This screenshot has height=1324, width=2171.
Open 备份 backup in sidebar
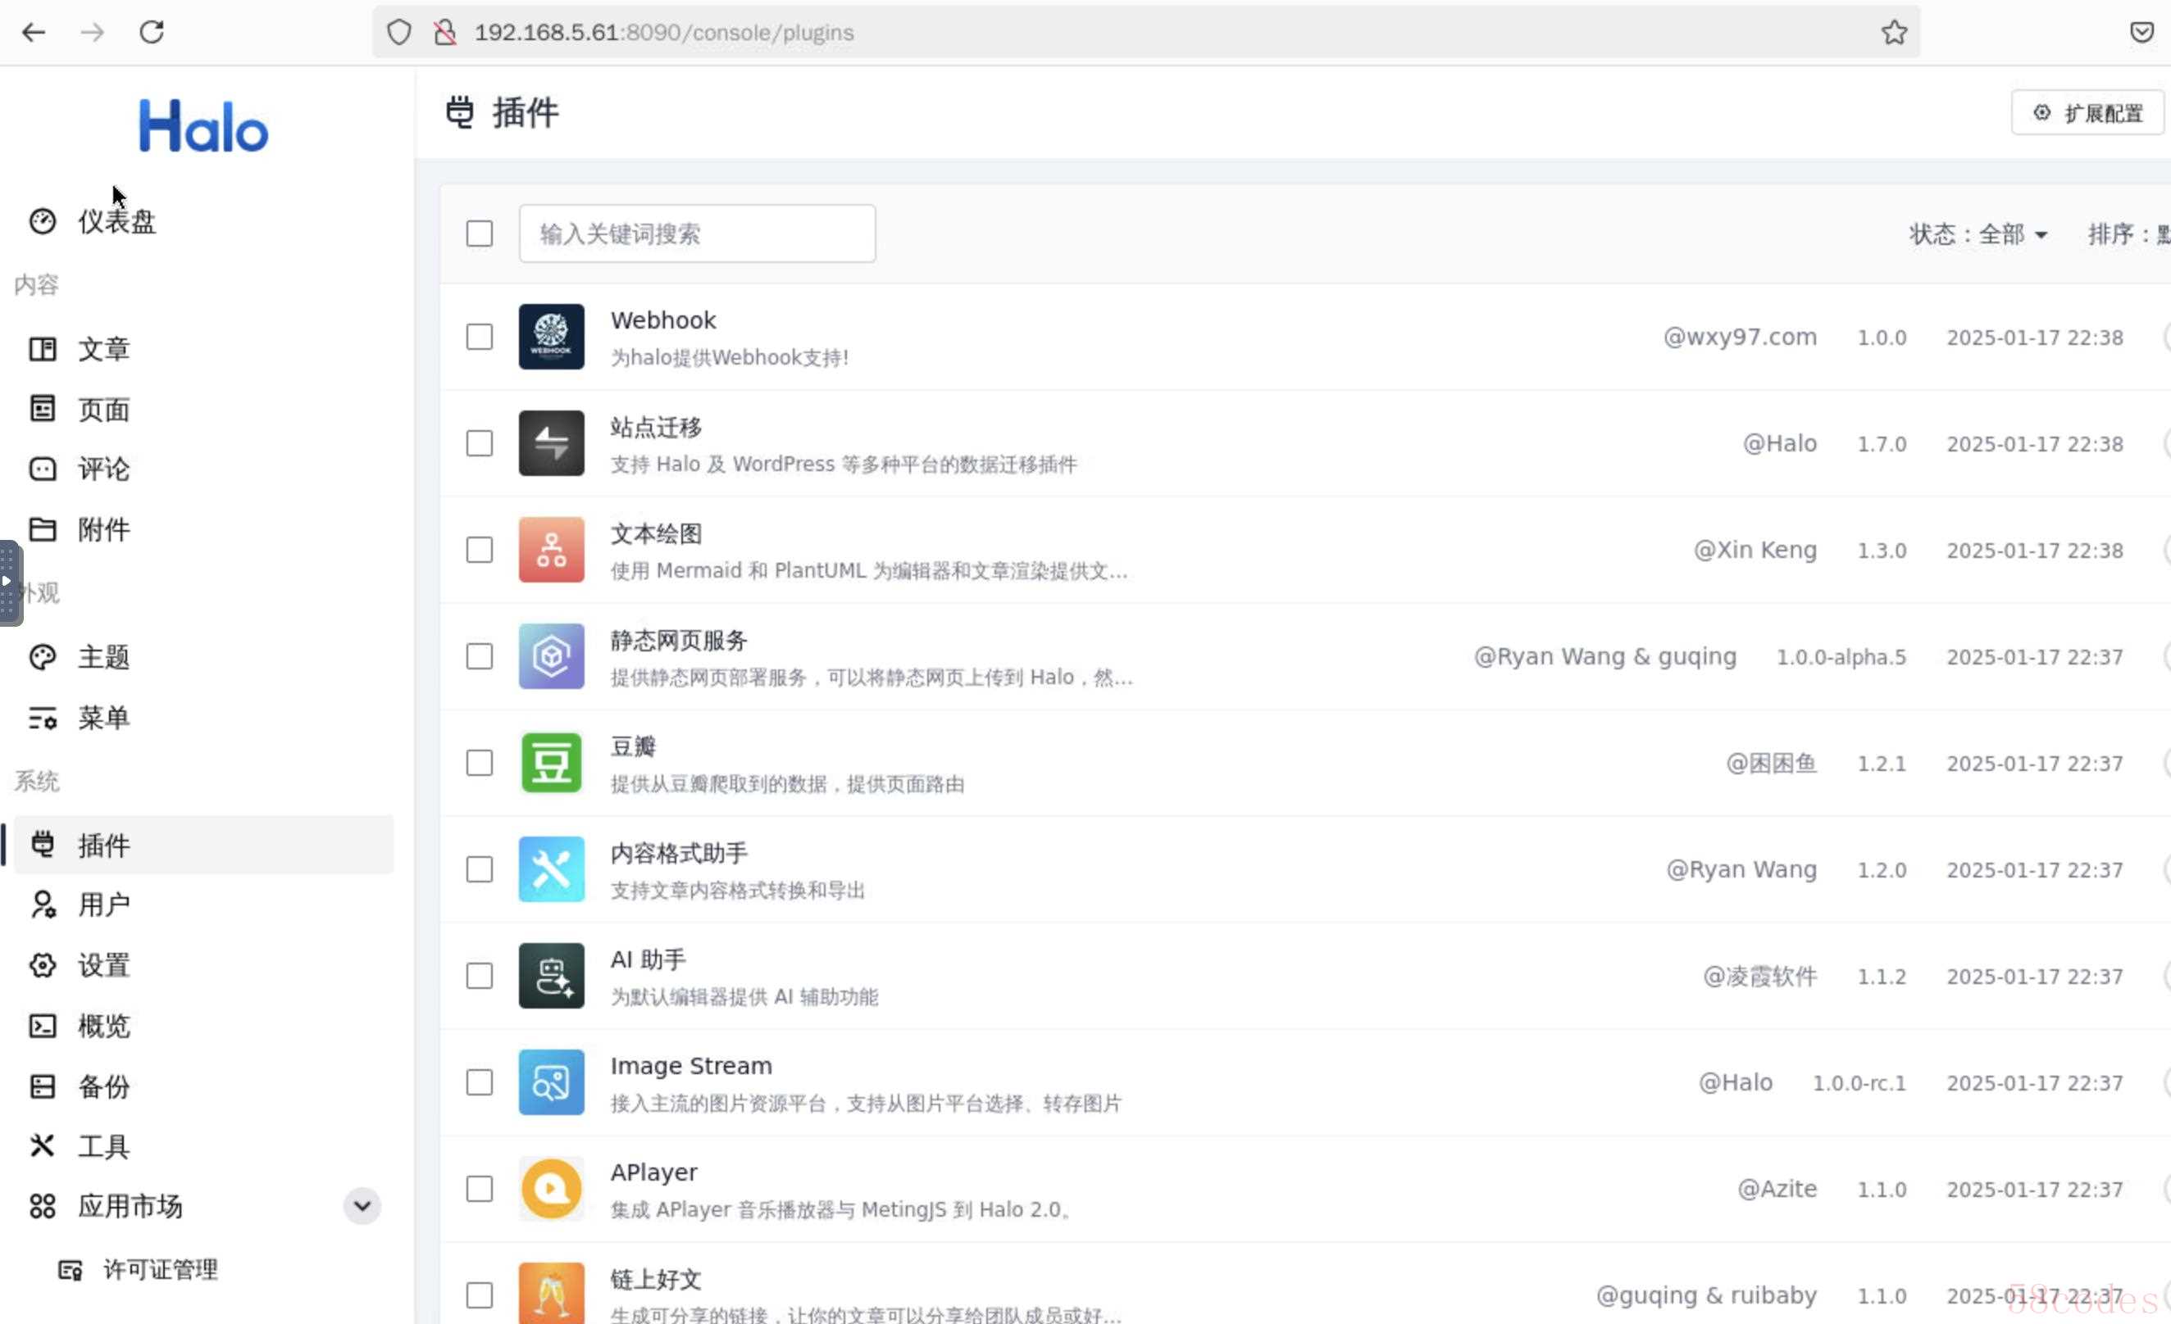point(203,1086)
